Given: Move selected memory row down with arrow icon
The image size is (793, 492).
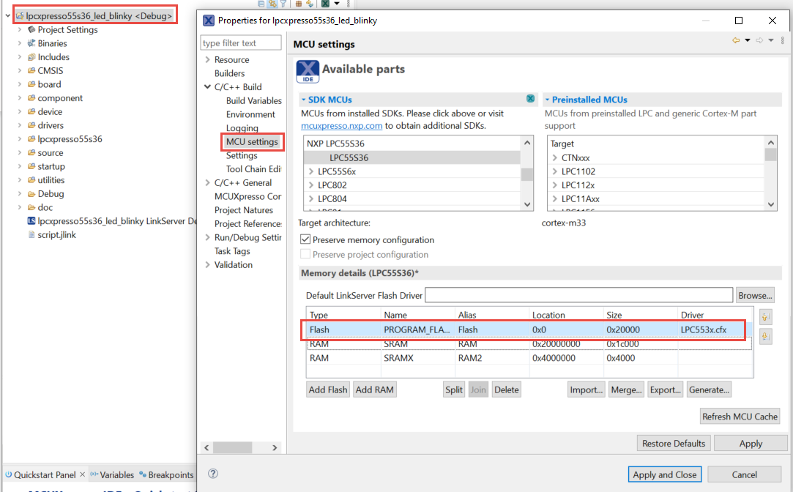Looking at the screenshot, I should pyautogui.click(x=765, y=336).
